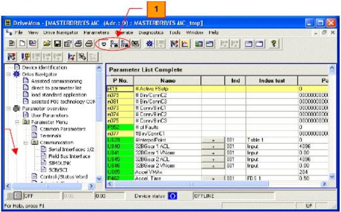Expand index for 32BGear 1 VNom row
341x212 pixels.
213,153
